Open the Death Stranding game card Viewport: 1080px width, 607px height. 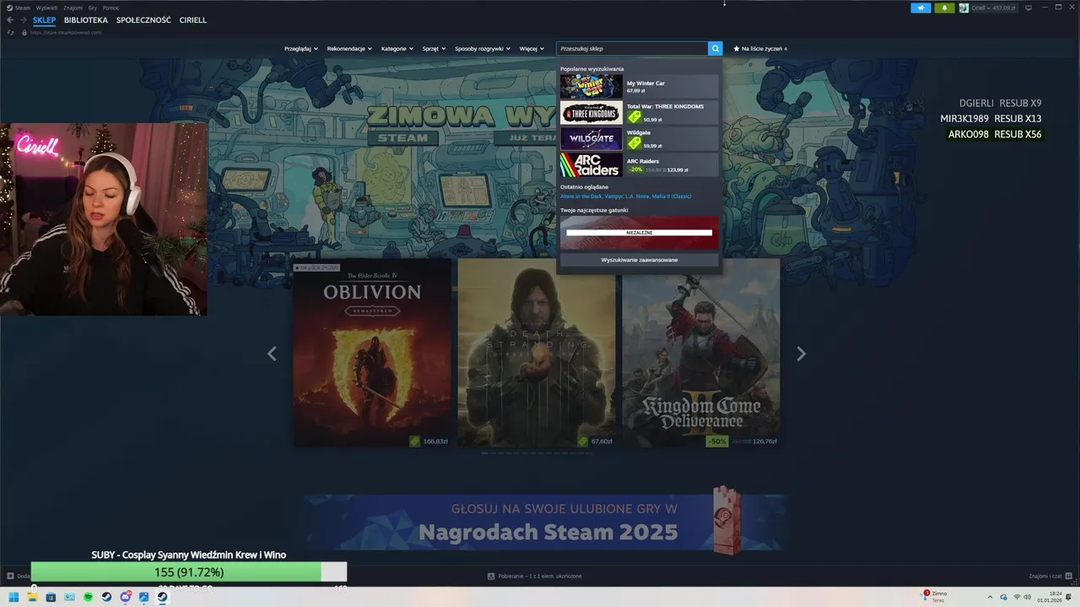(537, 352)
